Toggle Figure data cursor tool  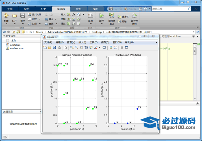coord(91,48)
